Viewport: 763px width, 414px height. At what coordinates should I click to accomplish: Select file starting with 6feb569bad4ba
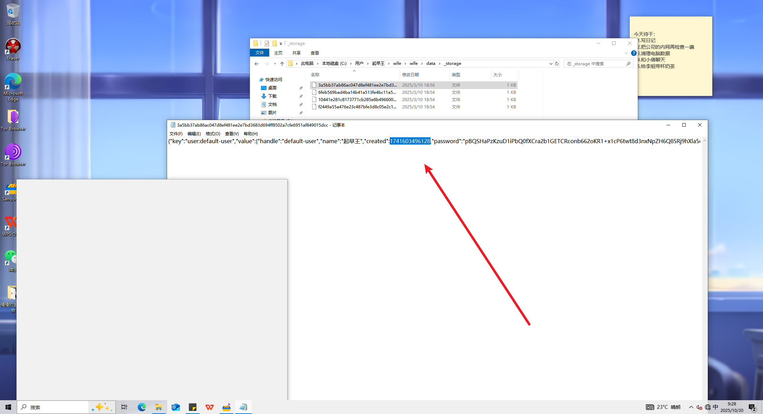[357, 92]
